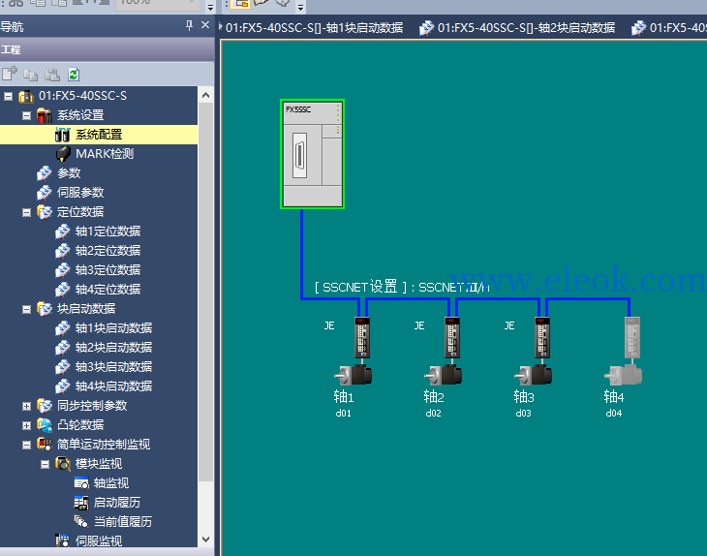Open 启动履历 item
The image size is (707, 556).
[117, 503]
